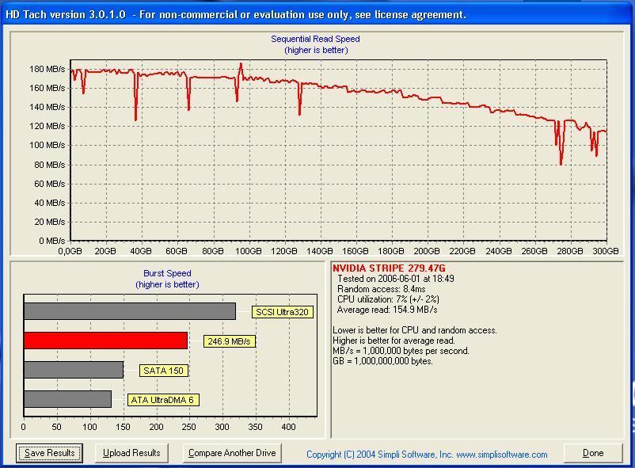The width and height of the screenshot is (635, 468).
Task: Click the HD Tach title bar text
Action: [x=236, y=15]
